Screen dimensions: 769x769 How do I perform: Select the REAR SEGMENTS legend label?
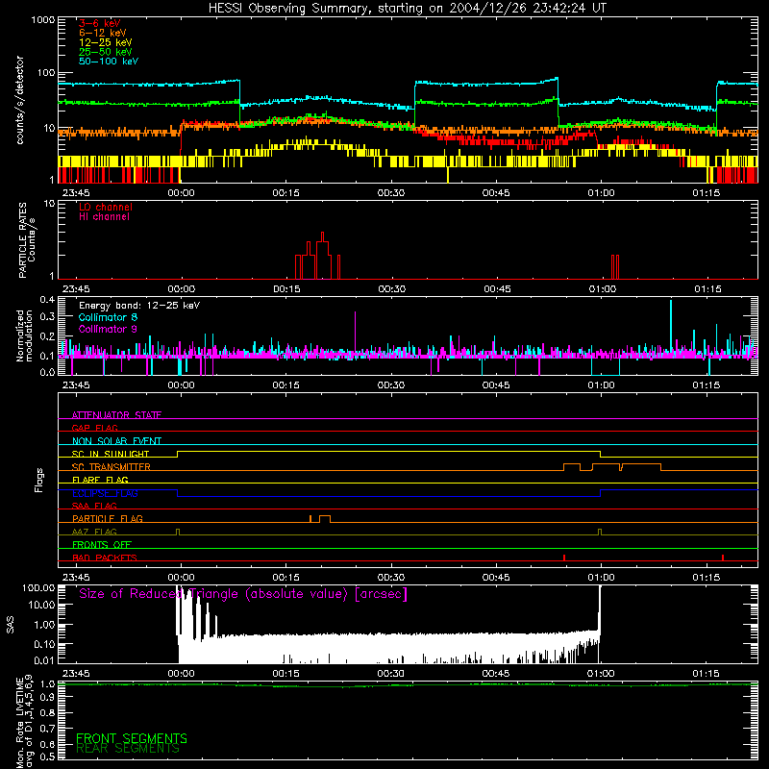[128, 749]
